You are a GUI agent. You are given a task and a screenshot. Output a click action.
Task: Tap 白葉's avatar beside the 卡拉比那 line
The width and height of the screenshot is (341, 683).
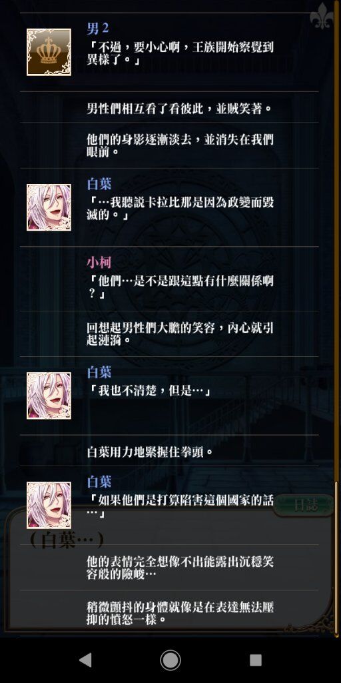point(49,207)
